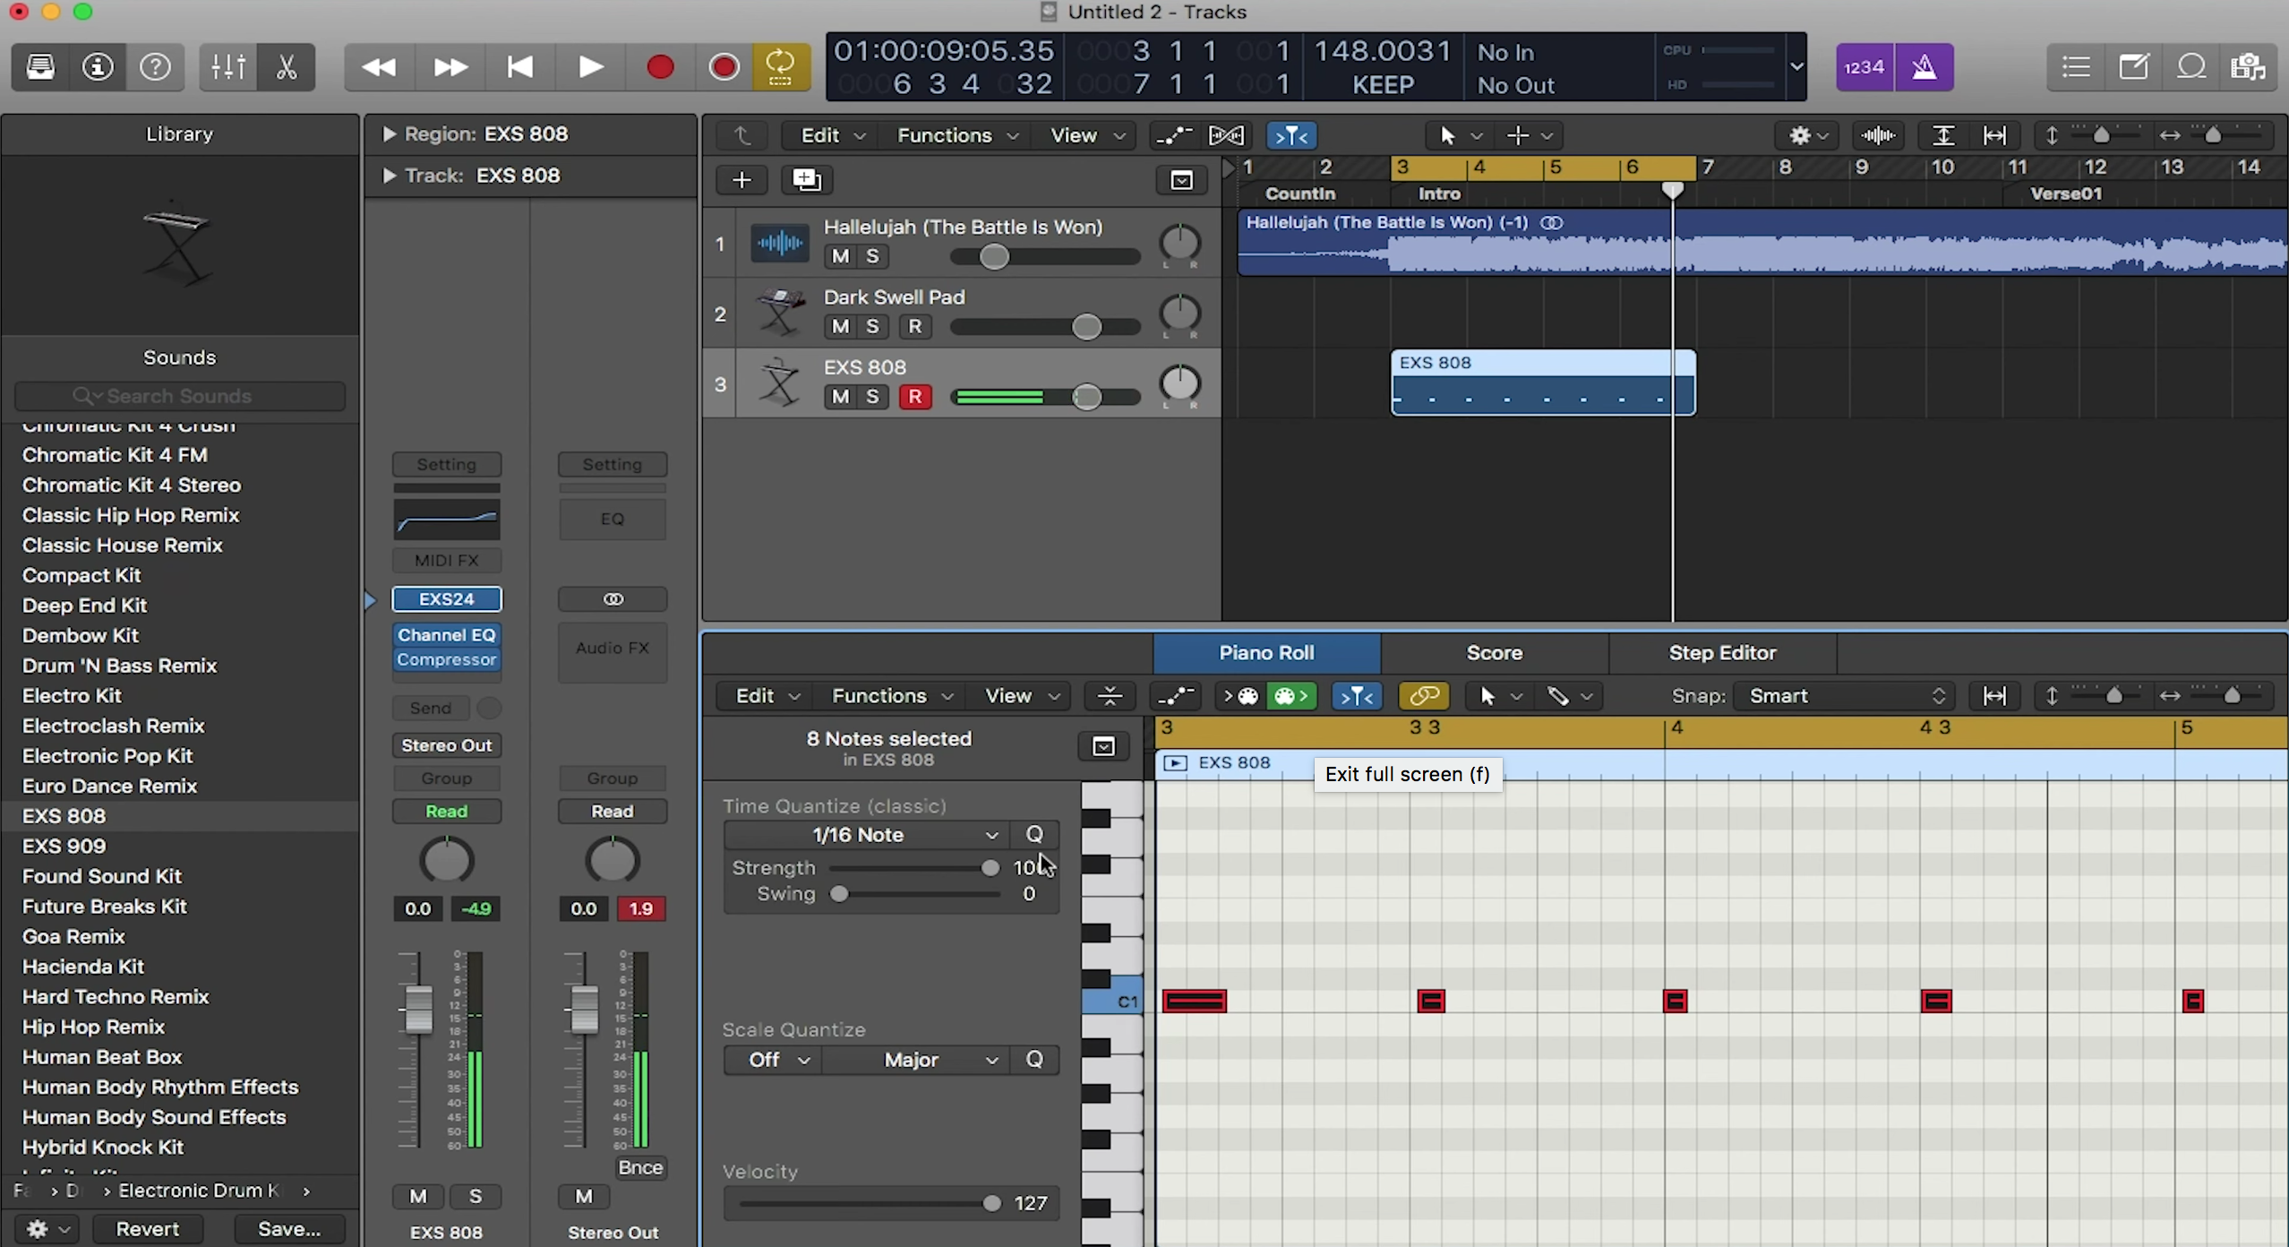Drag the Velocity slider to adjust value
2289x1247 pixels.
click(990, 1202)
